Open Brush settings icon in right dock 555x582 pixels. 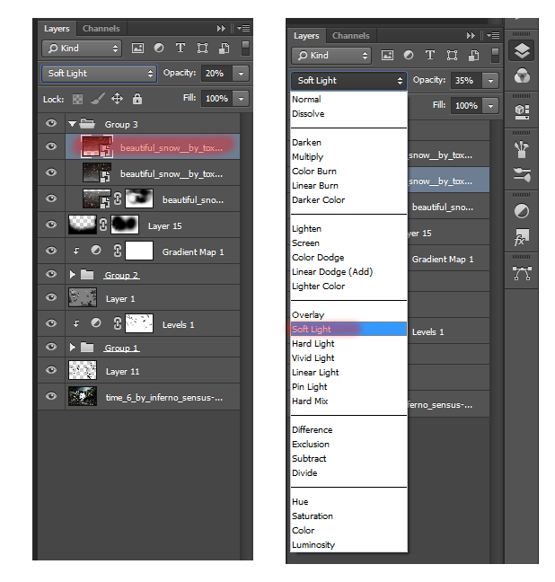click(x=522, y=174)
